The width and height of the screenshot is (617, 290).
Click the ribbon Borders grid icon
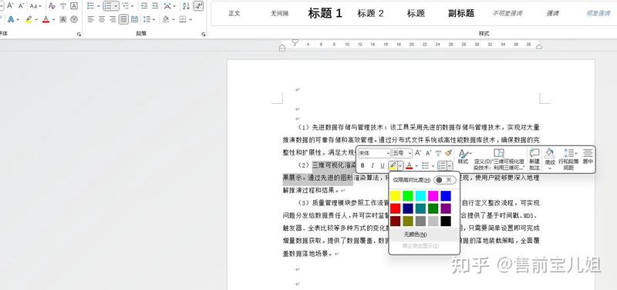click(183, 19)
